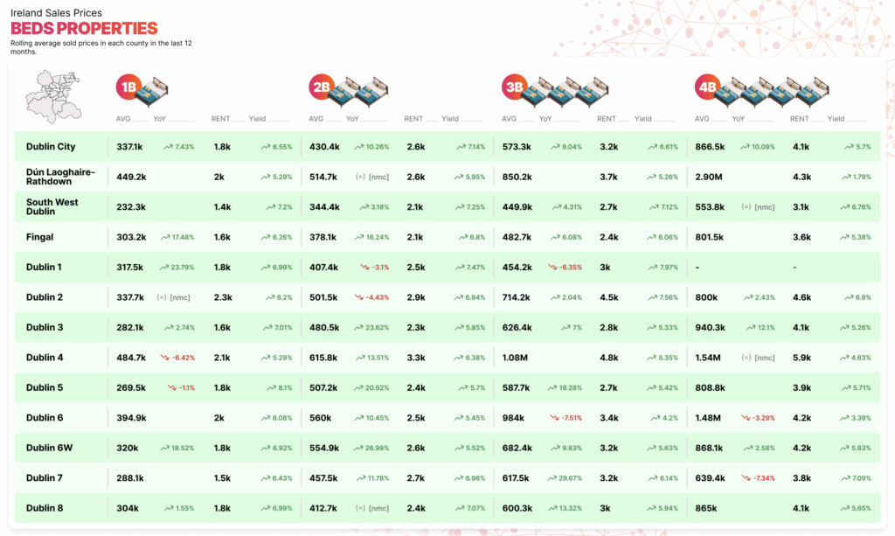Select the Dublin City row label
This screenshot has width=895, height=536.
pyautogui.click(x=51, y=147)
